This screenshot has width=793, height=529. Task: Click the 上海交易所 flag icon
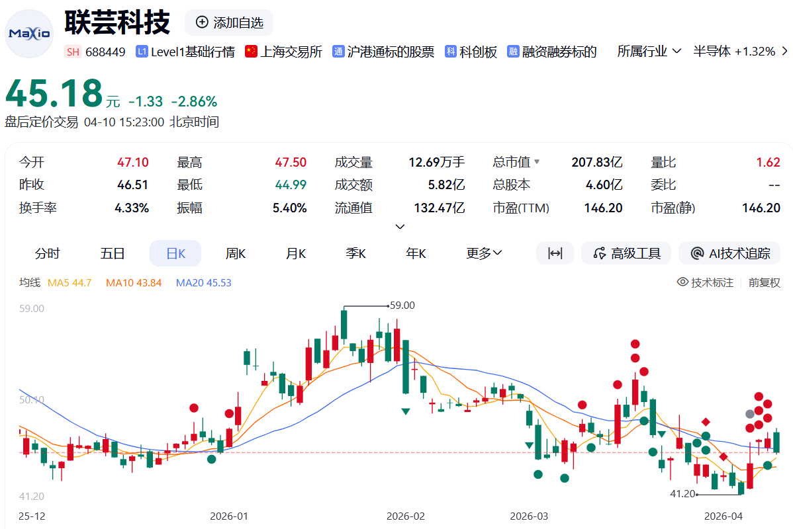tap(252, 51)
